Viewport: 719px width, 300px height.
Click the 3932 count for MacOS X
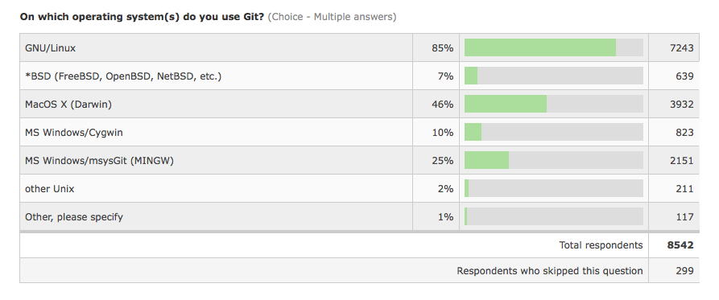click(681, 105)
